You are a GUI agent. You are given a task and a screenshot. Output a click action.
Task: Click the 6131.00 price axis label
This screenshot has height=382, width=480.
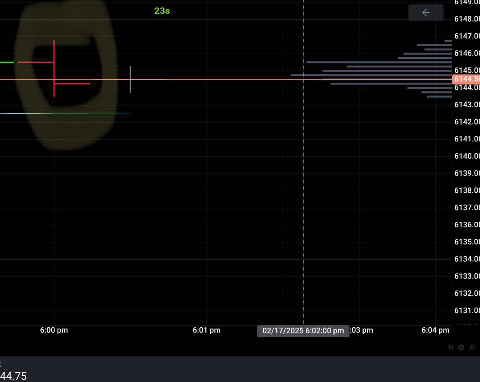click(467, 310)
